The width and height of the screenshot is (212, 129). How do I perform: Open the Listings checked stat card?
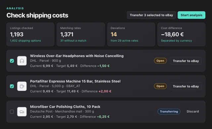click(30, 34)
